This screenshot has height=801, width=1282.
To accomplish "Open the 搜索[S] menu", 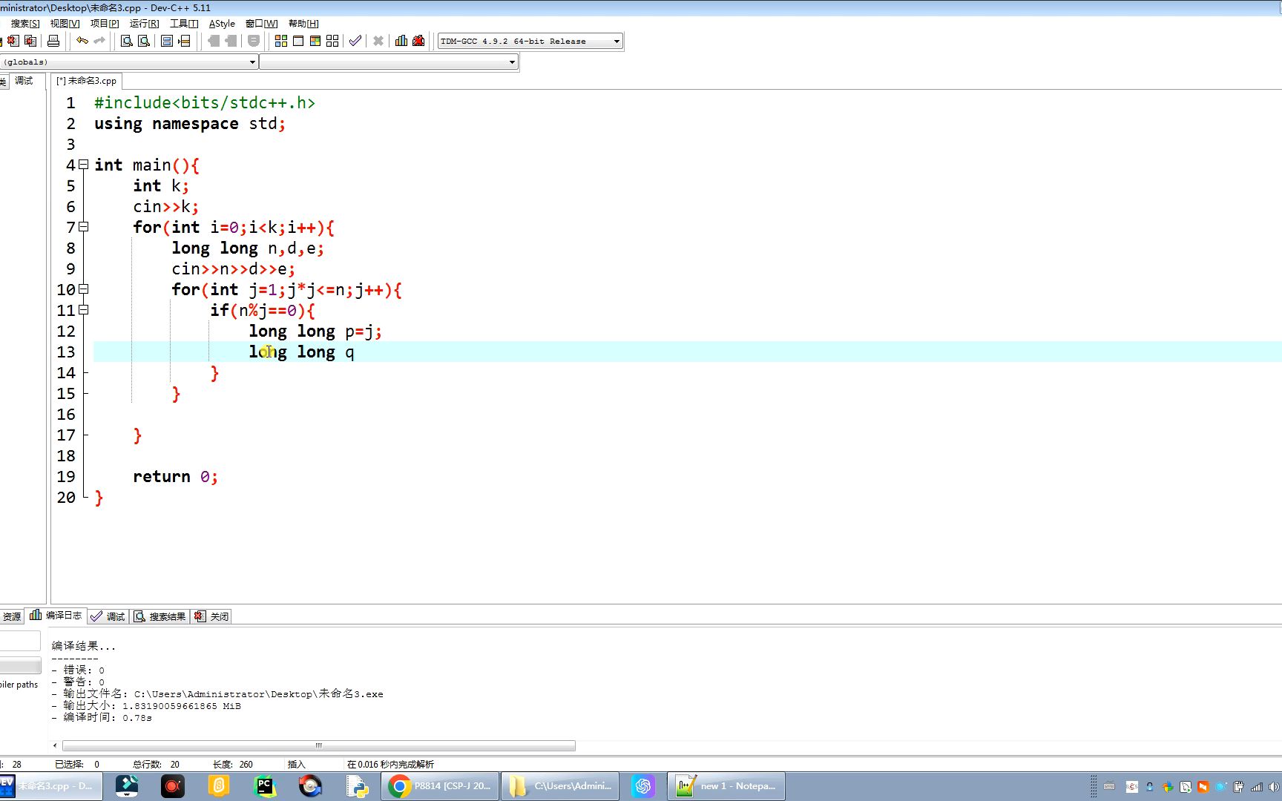I will point(25,24).
